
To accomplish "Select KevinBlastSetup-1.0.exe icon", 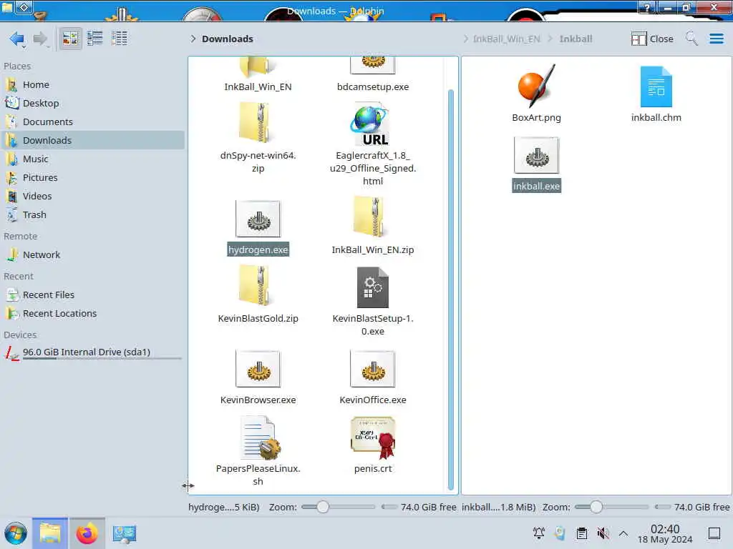I will pos(372,287).
